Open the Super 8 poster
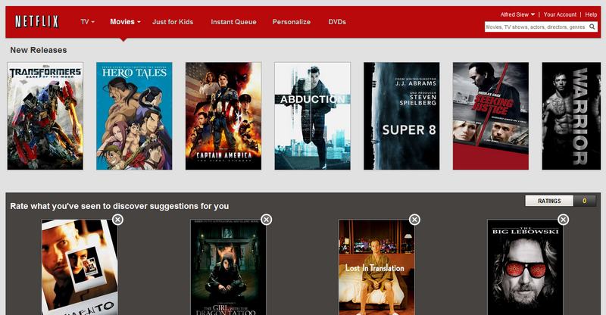Image resolution: width=606 pixels, height=315 pixels. [x=401, y=116]
